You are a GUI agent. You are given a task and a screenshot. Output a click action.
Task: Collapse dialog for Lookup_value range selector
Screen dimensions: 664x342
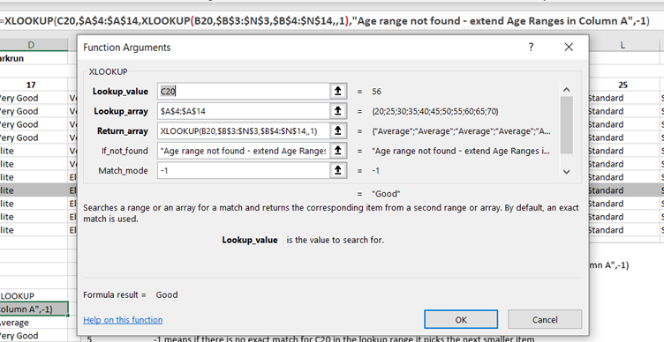point(338,91)
